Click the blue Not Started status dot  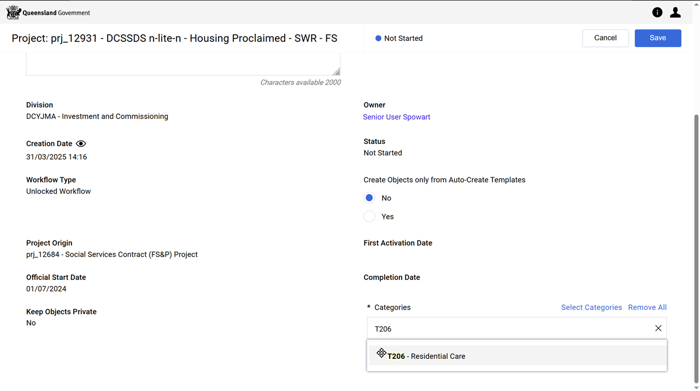378,39
